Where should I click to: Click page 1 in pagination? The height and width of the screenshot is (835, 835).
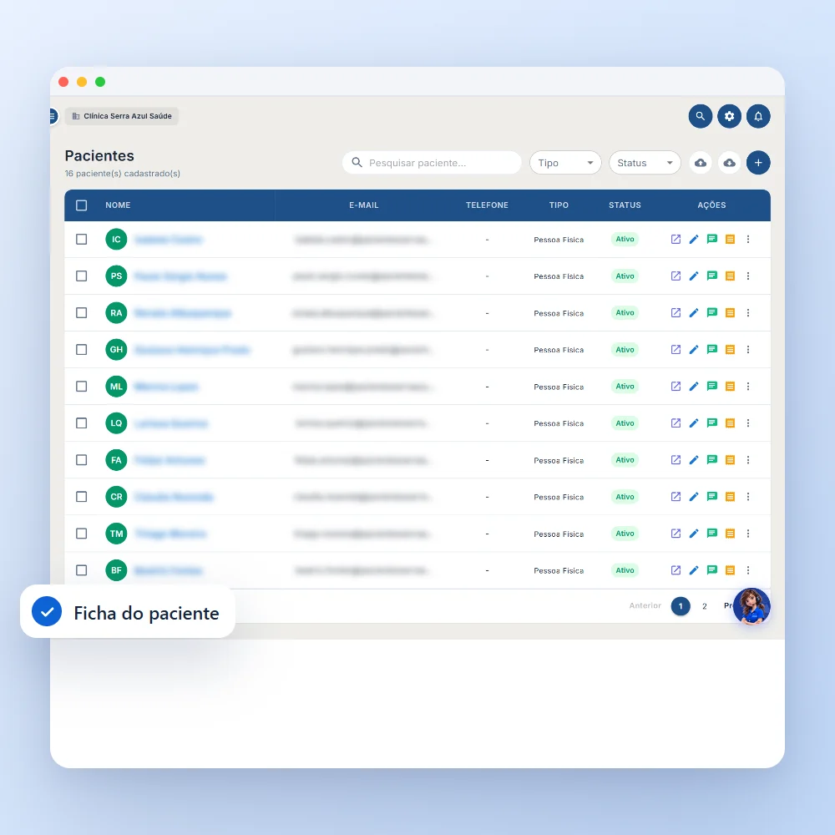[681, 606]
